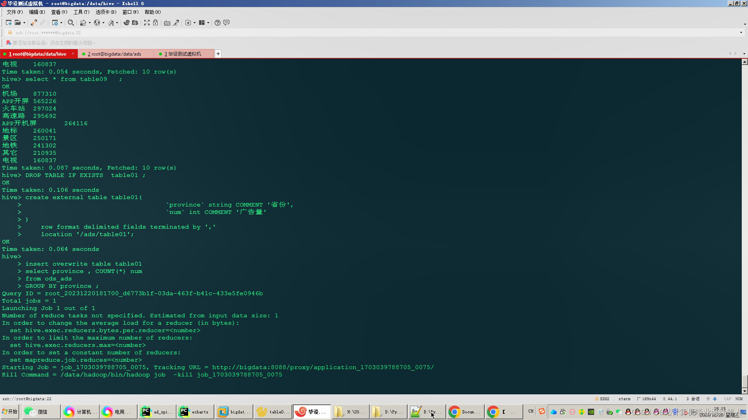Open the 查看 (View) menu

click(59, 12)
